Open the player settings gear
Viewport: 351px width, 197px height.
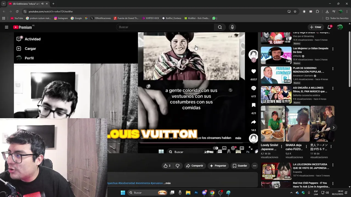click(233, 148)
